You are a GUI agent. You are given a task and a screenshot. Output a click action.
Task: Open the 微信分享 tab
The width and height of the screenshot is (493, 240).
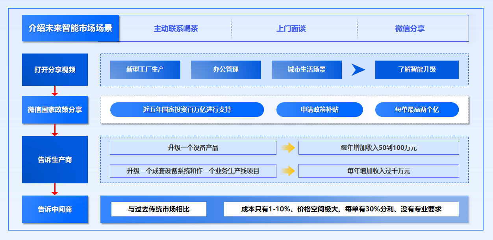coord(410,28)
